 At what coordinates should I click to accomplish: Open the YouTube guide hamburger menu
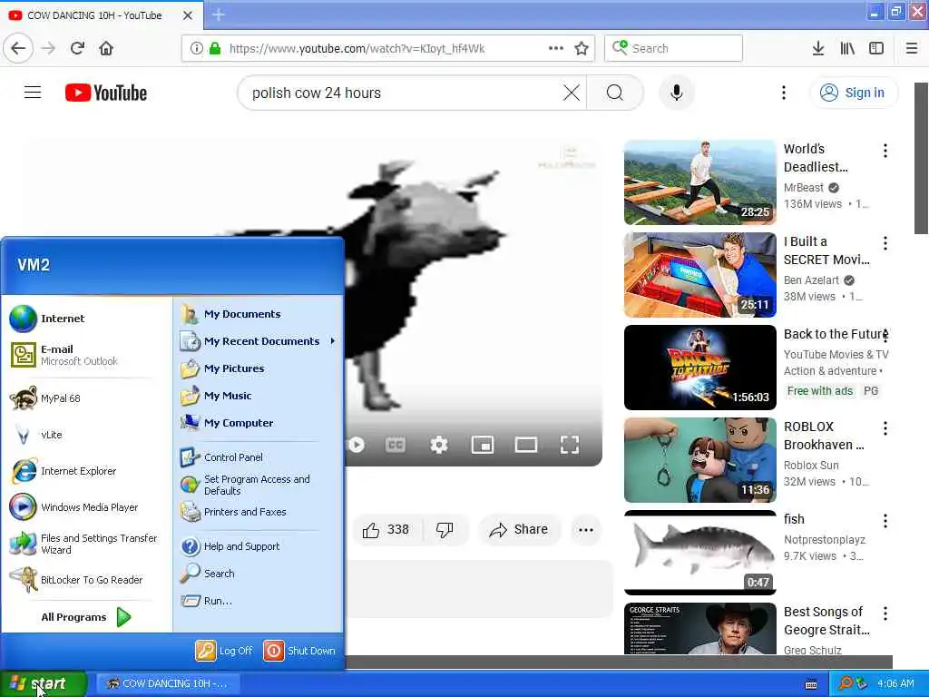tap(33, 93)
